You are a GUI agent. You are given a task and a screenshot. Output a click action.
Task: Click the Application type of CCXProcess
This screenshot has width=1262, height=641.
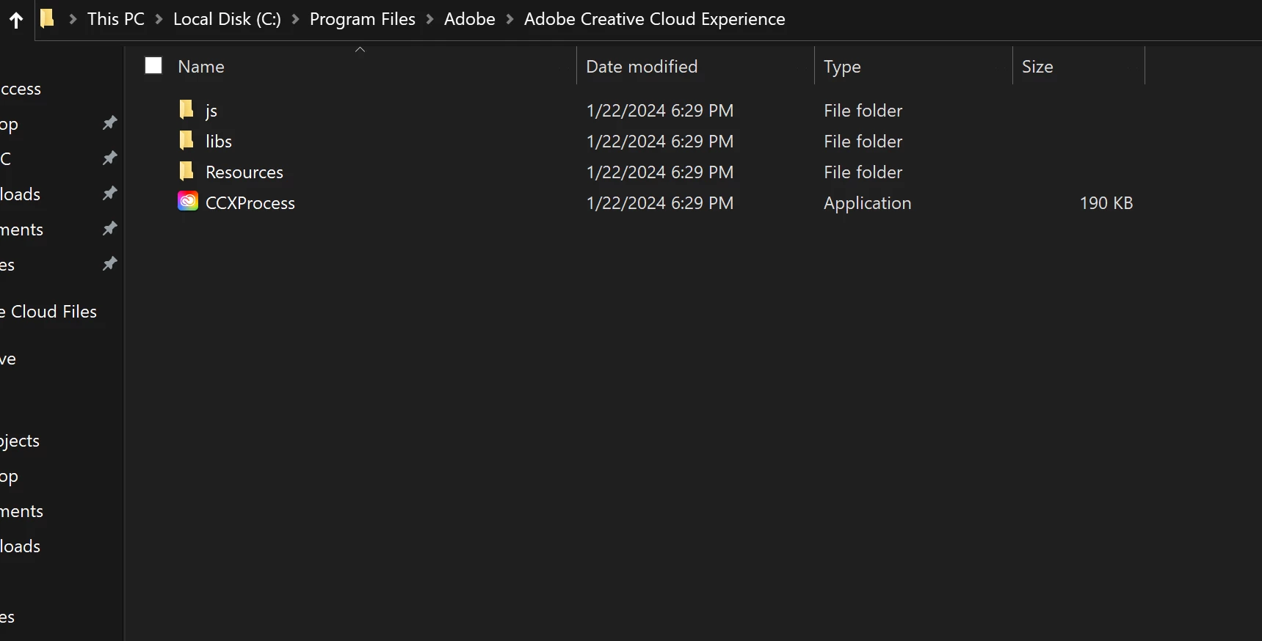point(867,203)
